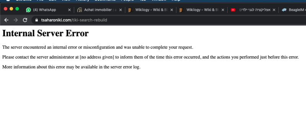View site info via the lock icon
The height and width of the screenshot is (138, 306).
36,20
